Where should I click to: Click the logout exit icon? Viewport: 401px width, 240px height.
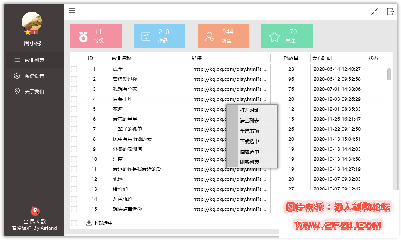click(390, 12)
